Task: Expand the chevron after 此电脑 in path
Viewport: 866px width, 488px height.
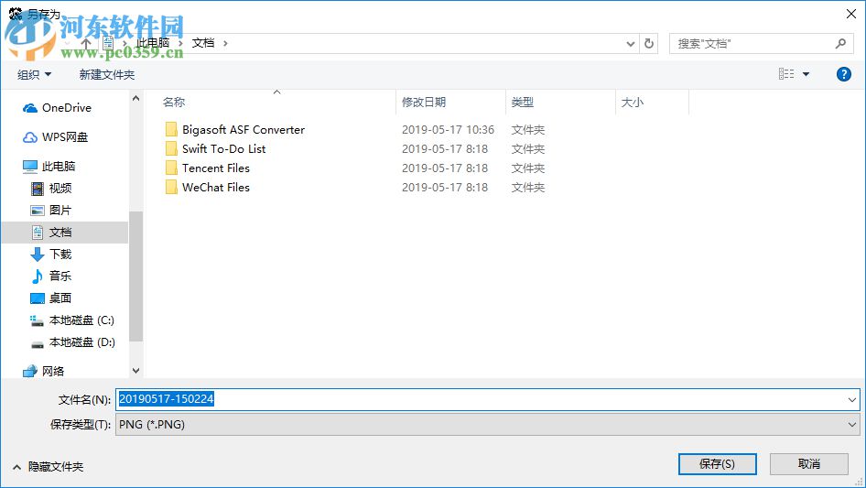Action: coord(180,43)
